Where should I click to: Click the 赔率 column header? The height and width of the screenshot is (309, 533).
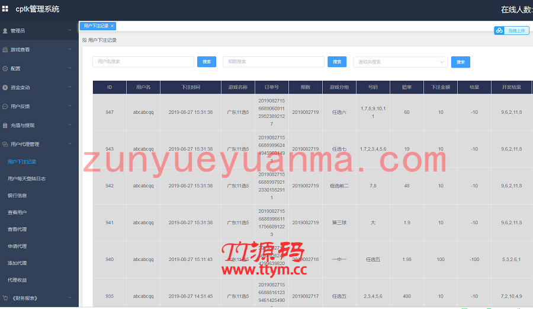[407, 87]
